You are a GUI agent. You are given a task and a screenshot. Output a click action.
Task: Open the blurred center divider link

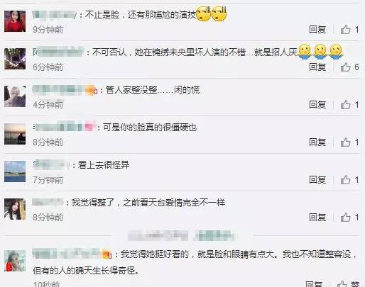pos(181,235)
